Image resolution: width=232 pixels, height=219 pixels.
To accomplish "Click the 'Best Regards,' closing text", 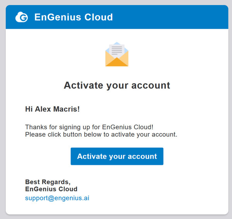I will (x=48, y=182).
